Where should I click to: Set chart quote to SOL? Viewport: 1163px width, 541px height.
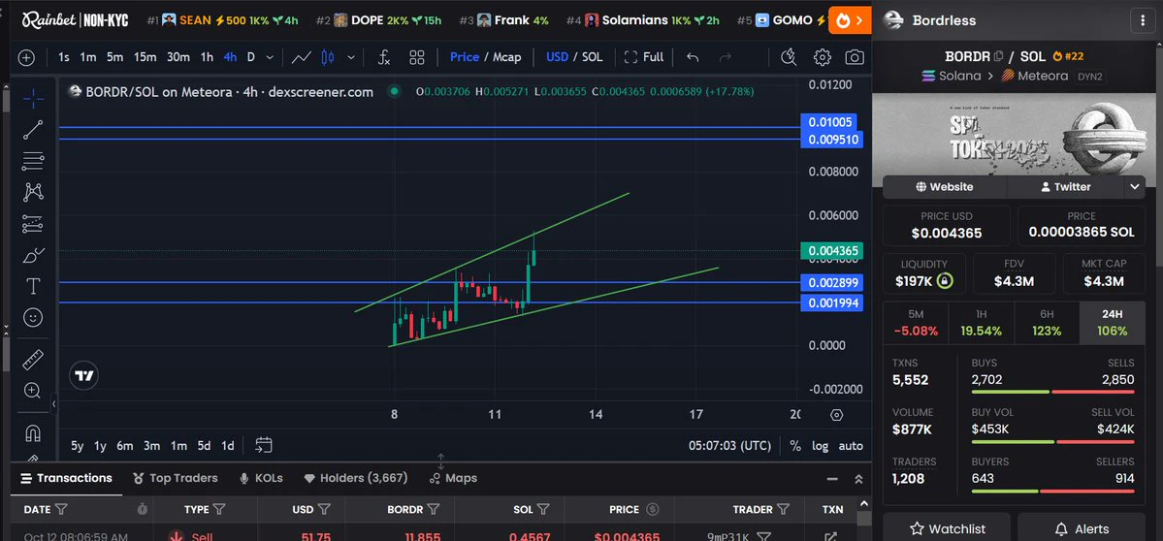pyautogui.click(x=592, y=57)
